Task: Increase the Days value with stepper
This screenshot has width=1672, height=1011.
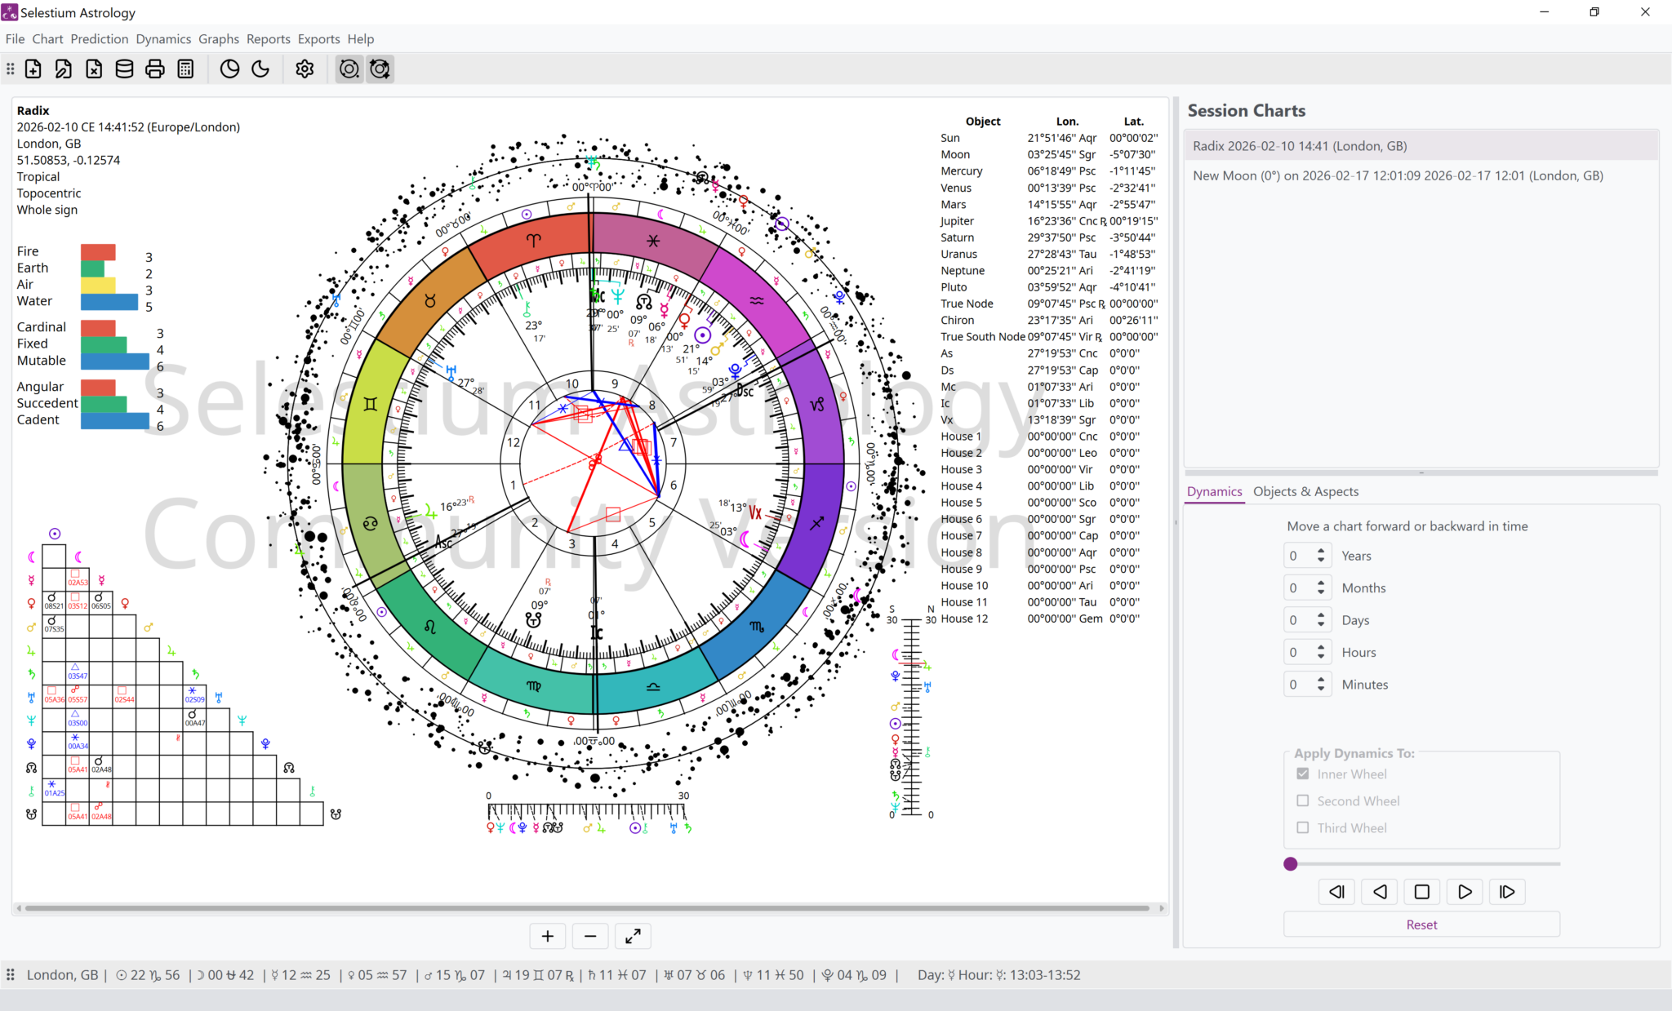Action: tap(1320, 614)
